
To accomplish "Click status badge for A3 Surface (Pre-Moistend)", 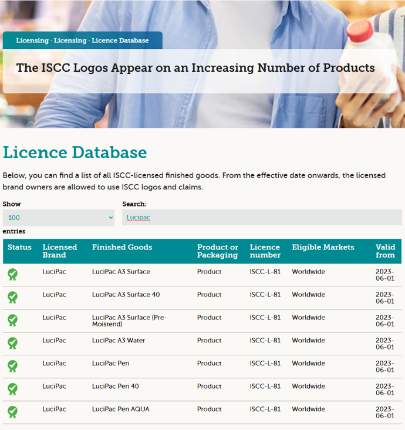I will pos(12,321).
